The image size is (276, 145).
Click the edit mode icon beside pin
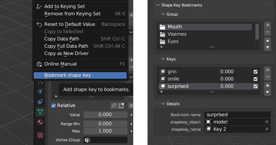(x=121, y=106)
